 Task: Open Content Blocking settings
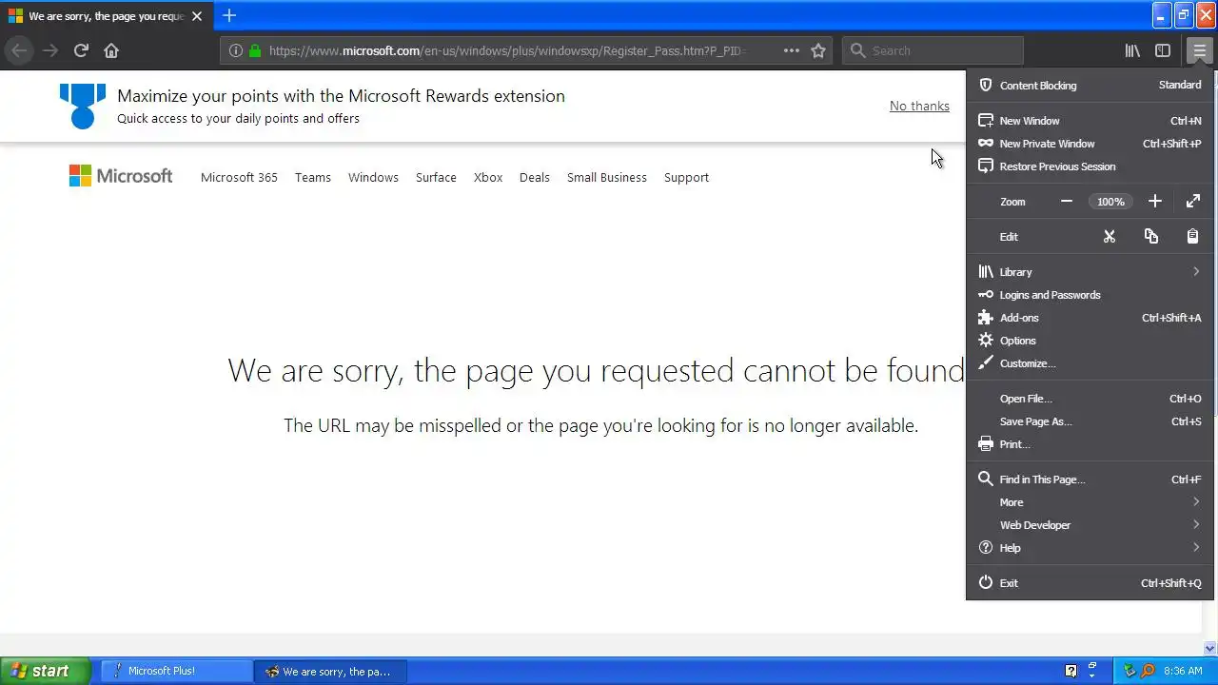(x=1090, y=86)
